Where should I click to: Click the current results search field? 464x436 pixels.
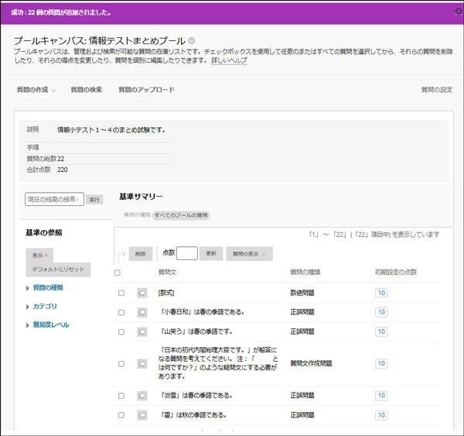pos(54,199)
